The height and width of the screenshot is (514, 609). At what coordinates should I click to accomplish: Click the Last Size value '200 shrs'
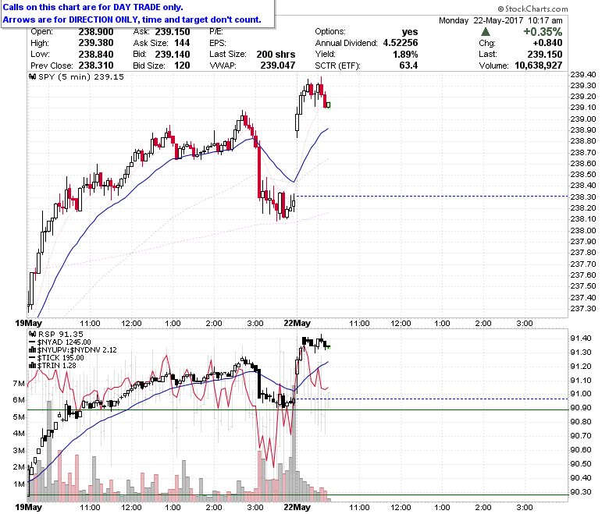pos(276,55)
